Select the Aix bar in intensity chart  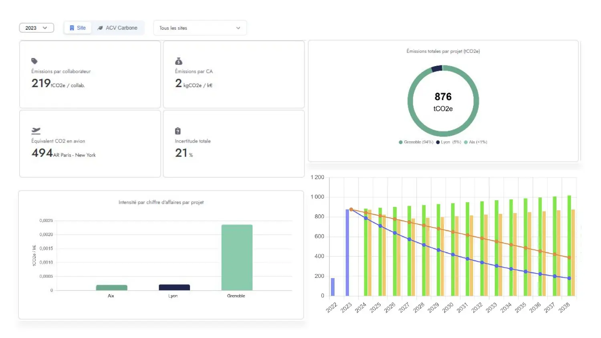pyautogui.click(x=111, y=288)
